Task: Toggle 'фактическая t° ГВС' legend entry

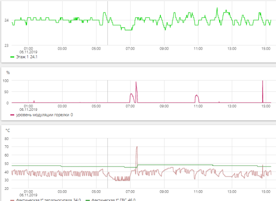Action: point(113,200)
